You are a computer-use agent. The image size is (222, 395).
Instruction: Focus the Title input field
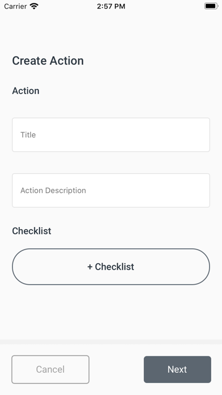111,135
